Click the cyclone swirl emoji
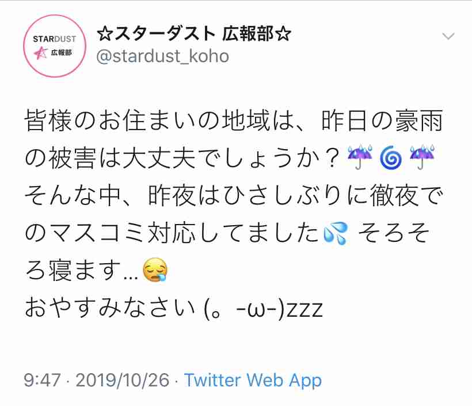Screen dimensions: 472x406 (x=391, y=158)
